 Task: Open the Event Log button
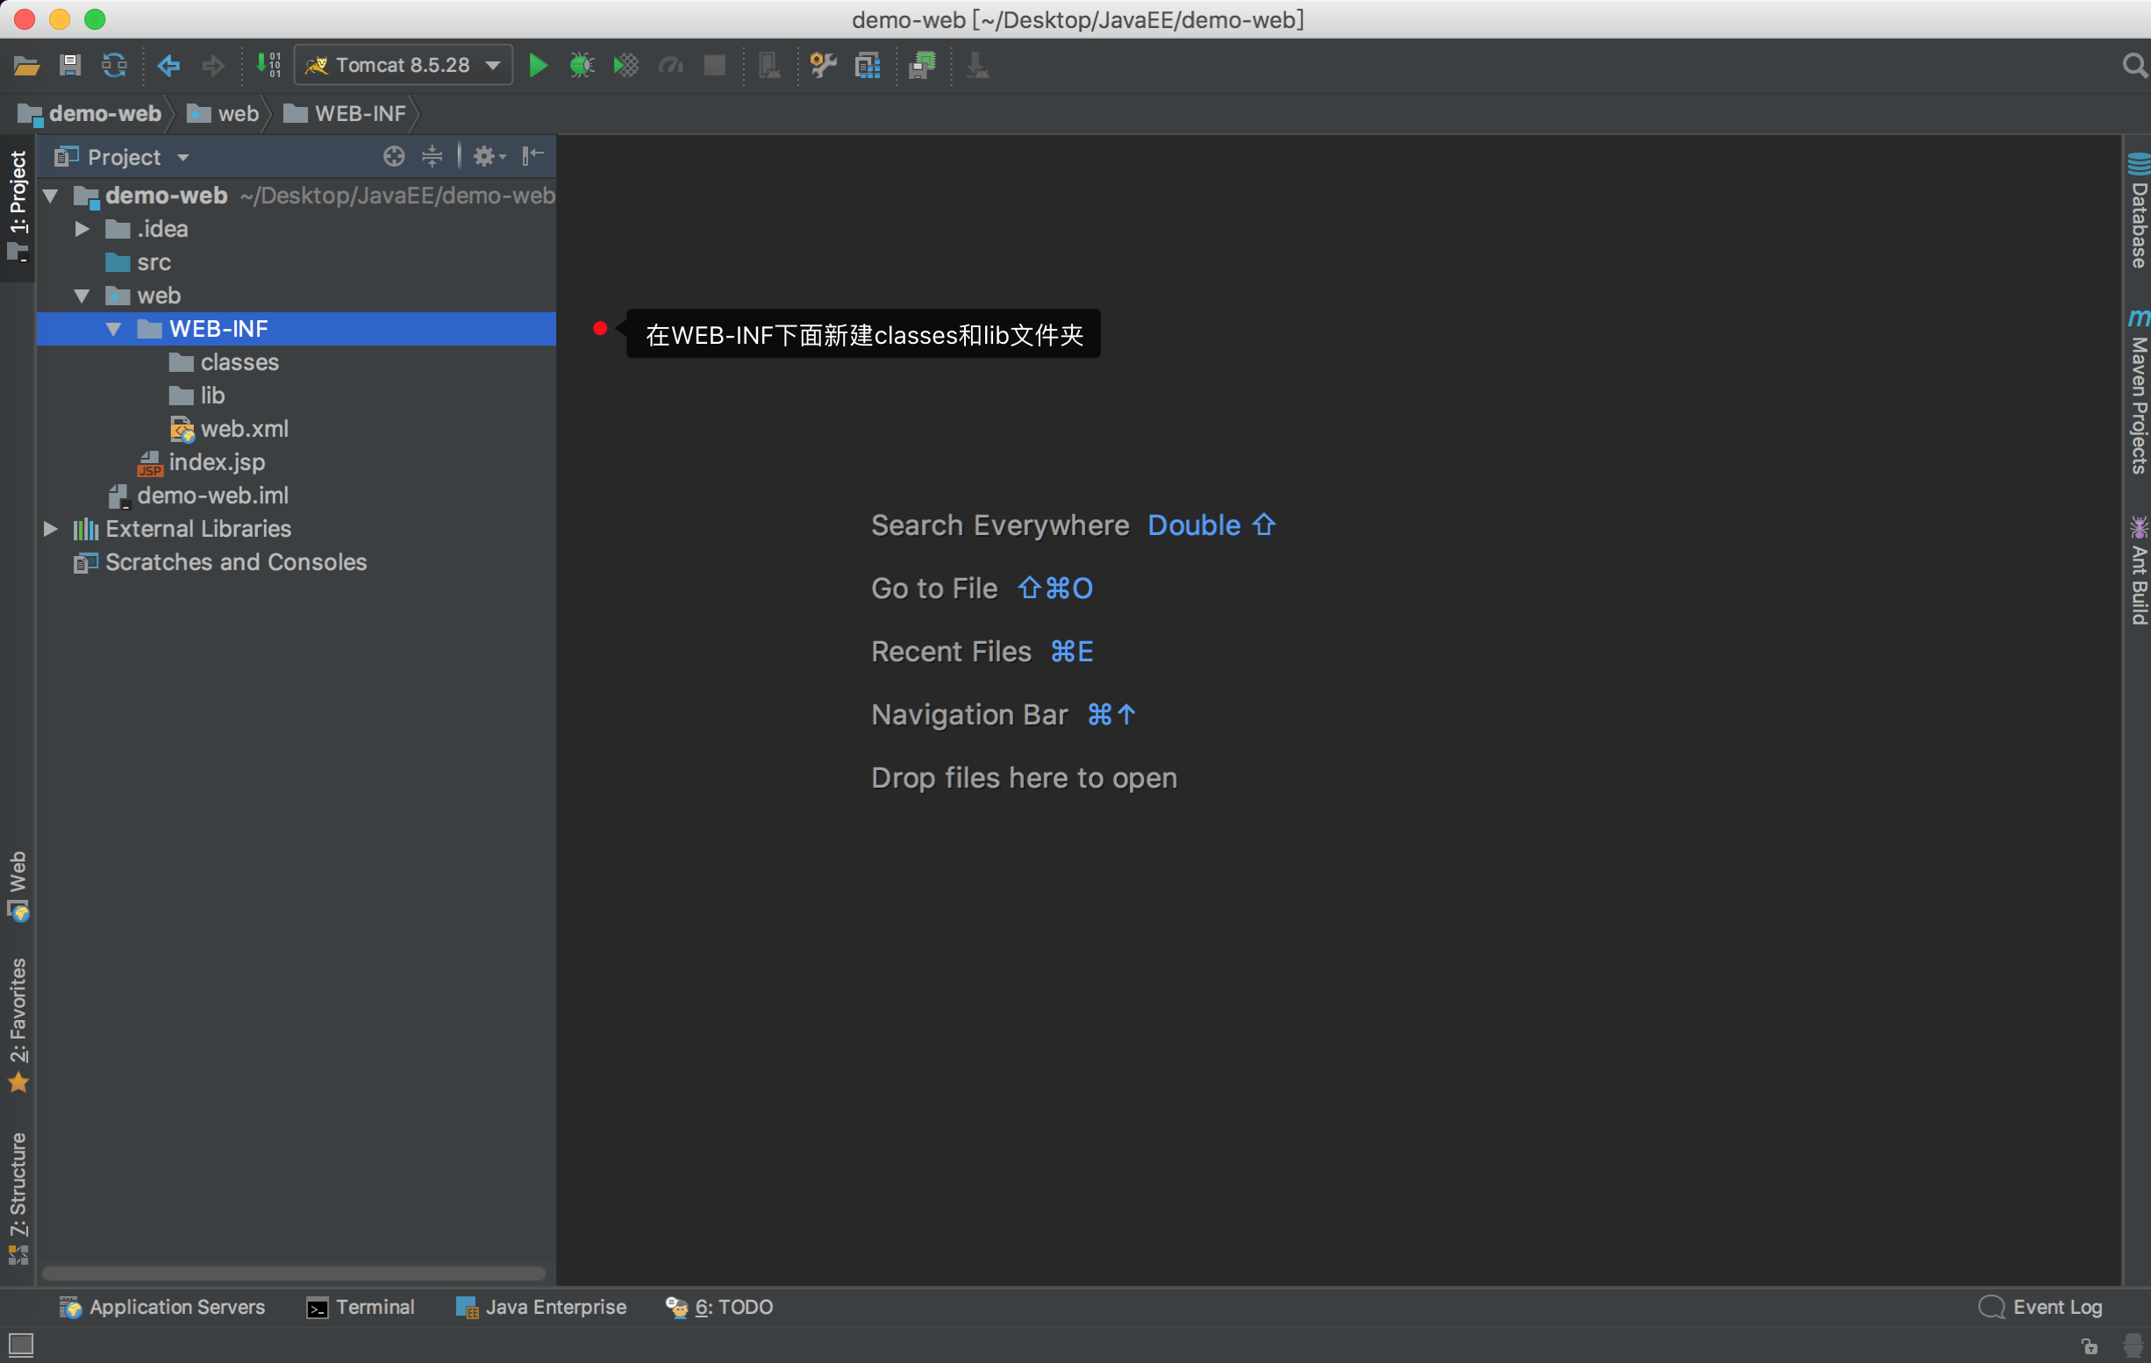point(2040,1307)
